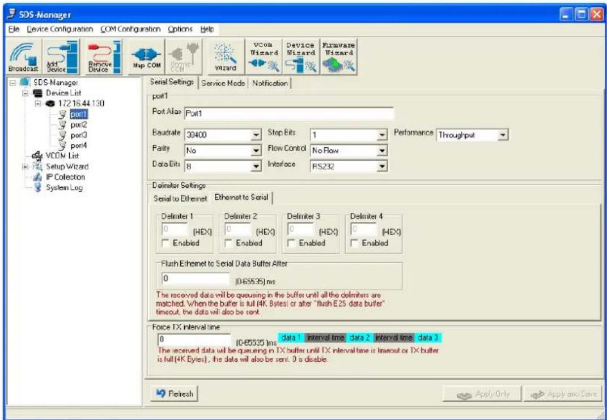
Task: Open the Data Bits dropdown
Action: point(256,166)
